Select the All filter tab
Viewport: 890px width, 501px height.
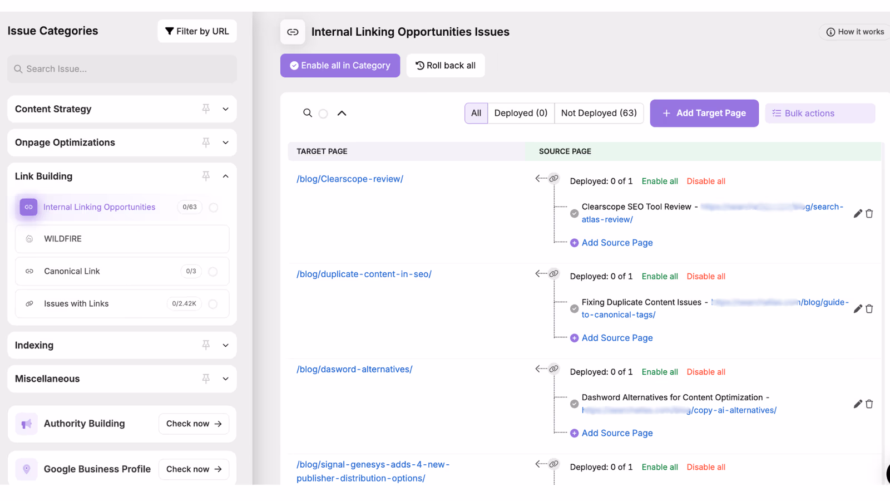pyautogui.click(x=476, y=113)
